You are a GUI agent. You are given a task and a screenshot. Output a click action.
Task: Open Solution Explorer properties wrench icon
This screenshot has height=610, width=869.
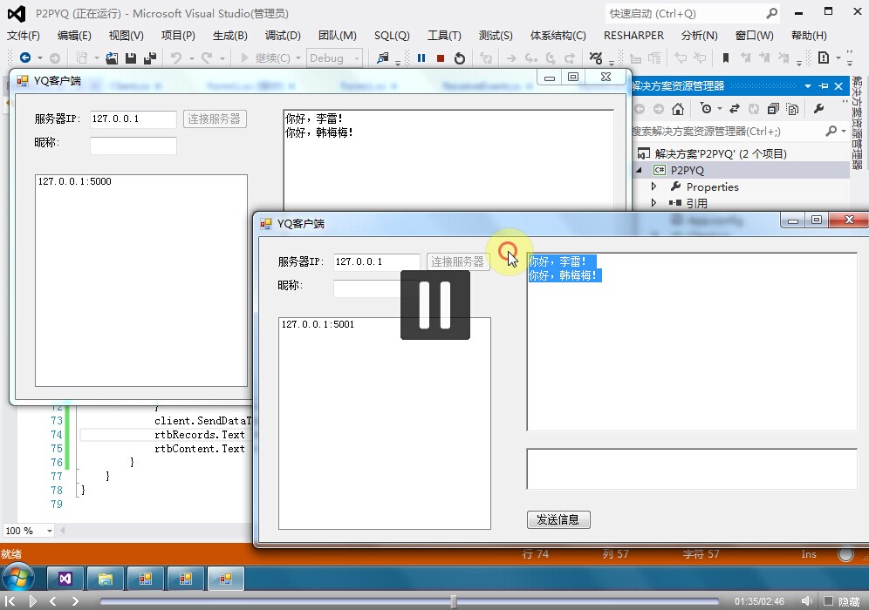point(818,109)
